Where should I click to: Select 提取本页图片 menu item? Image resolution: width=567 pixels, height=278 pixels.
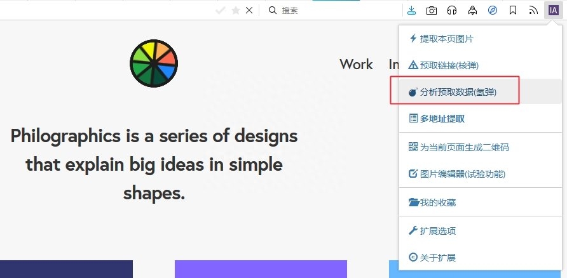tap(480, 39)
